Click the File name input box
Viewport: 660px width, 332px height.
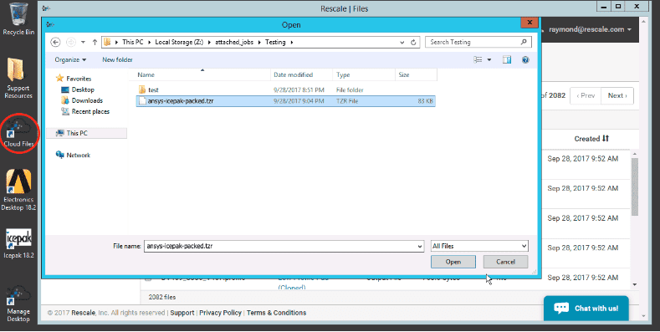tap(280, 246)
